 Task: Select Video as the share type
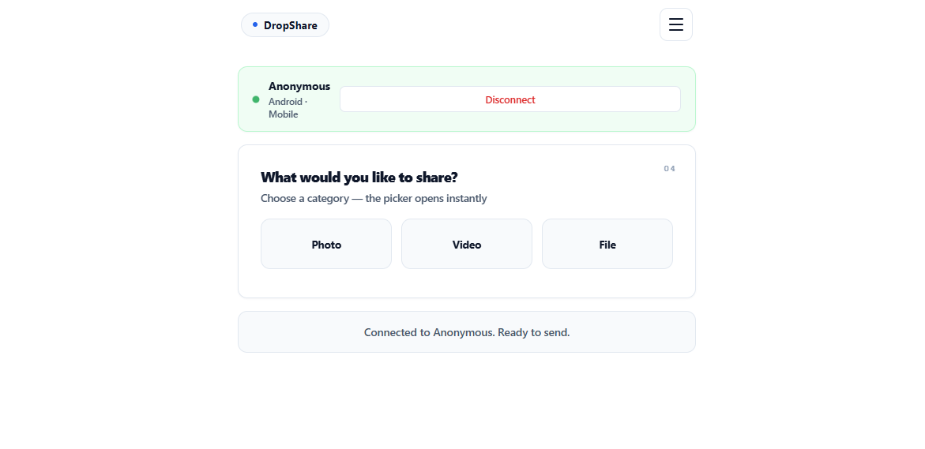pos(467,244)
